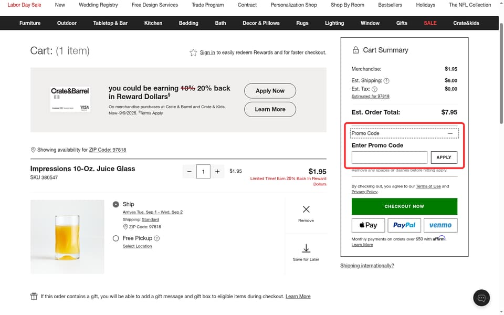This screenshot has width=504, height=315.
Task: Click the APPLY promo button
Action: pyautogui.click(x=444, y=157)
